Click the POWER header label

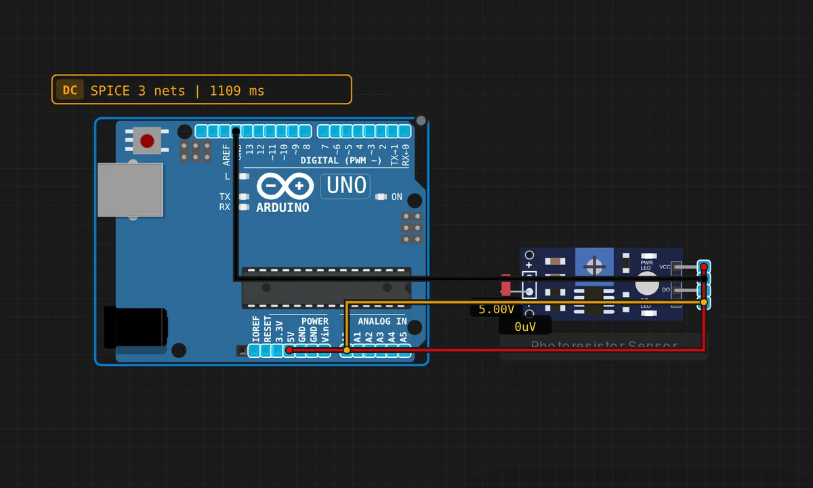[x=314, y=321]
